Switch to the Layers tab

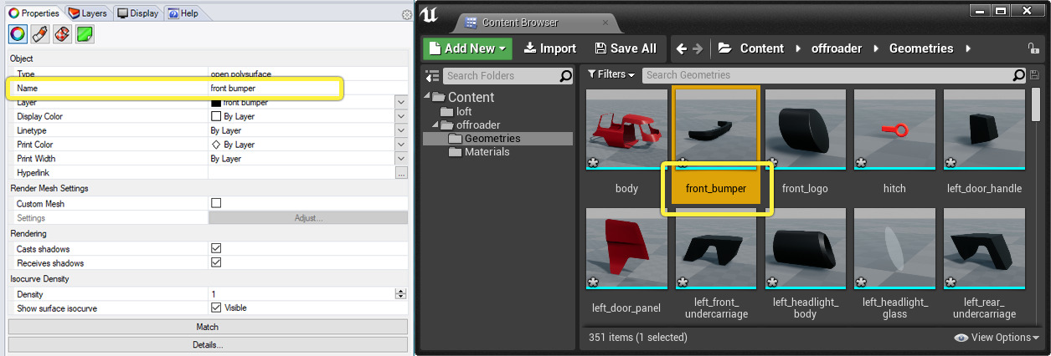point(88,13)
